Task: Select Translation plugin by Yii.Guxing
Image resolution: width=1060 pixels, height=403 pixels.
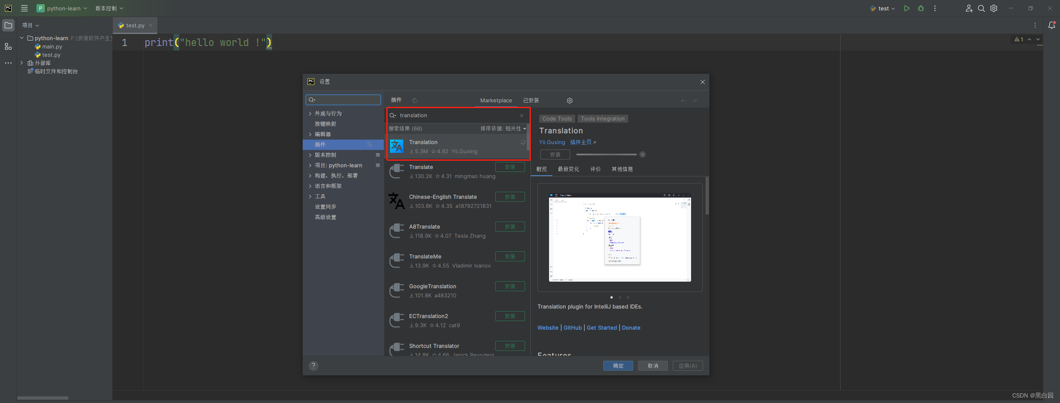Action: [x=458, y=147]
